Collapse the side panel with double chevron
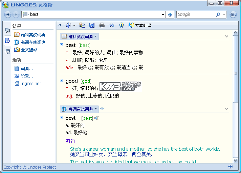 (60, 25)
